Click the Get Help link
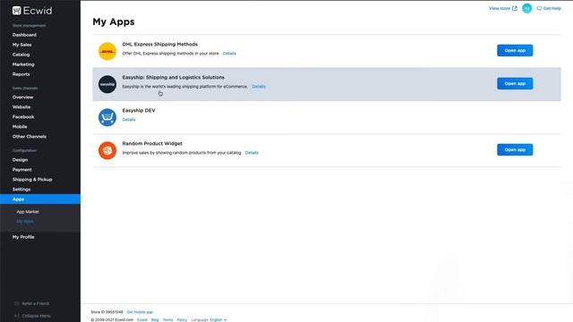 point(552,8)
